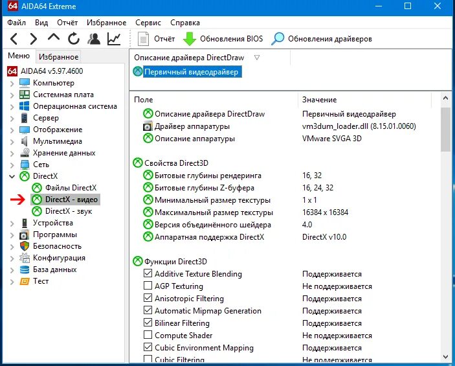This screenshot has height=366, width=455.
Task: Expand the Операционная система node arrow
Action: [x=12, y=107]
